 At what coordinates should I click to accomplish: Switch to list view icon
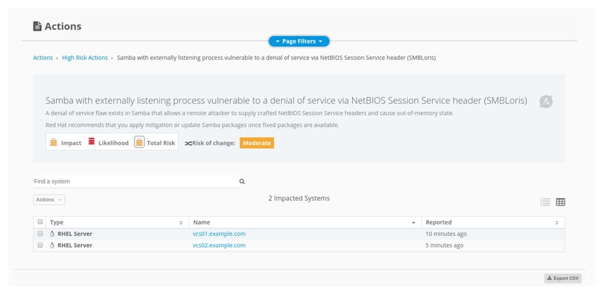point(545,202)
